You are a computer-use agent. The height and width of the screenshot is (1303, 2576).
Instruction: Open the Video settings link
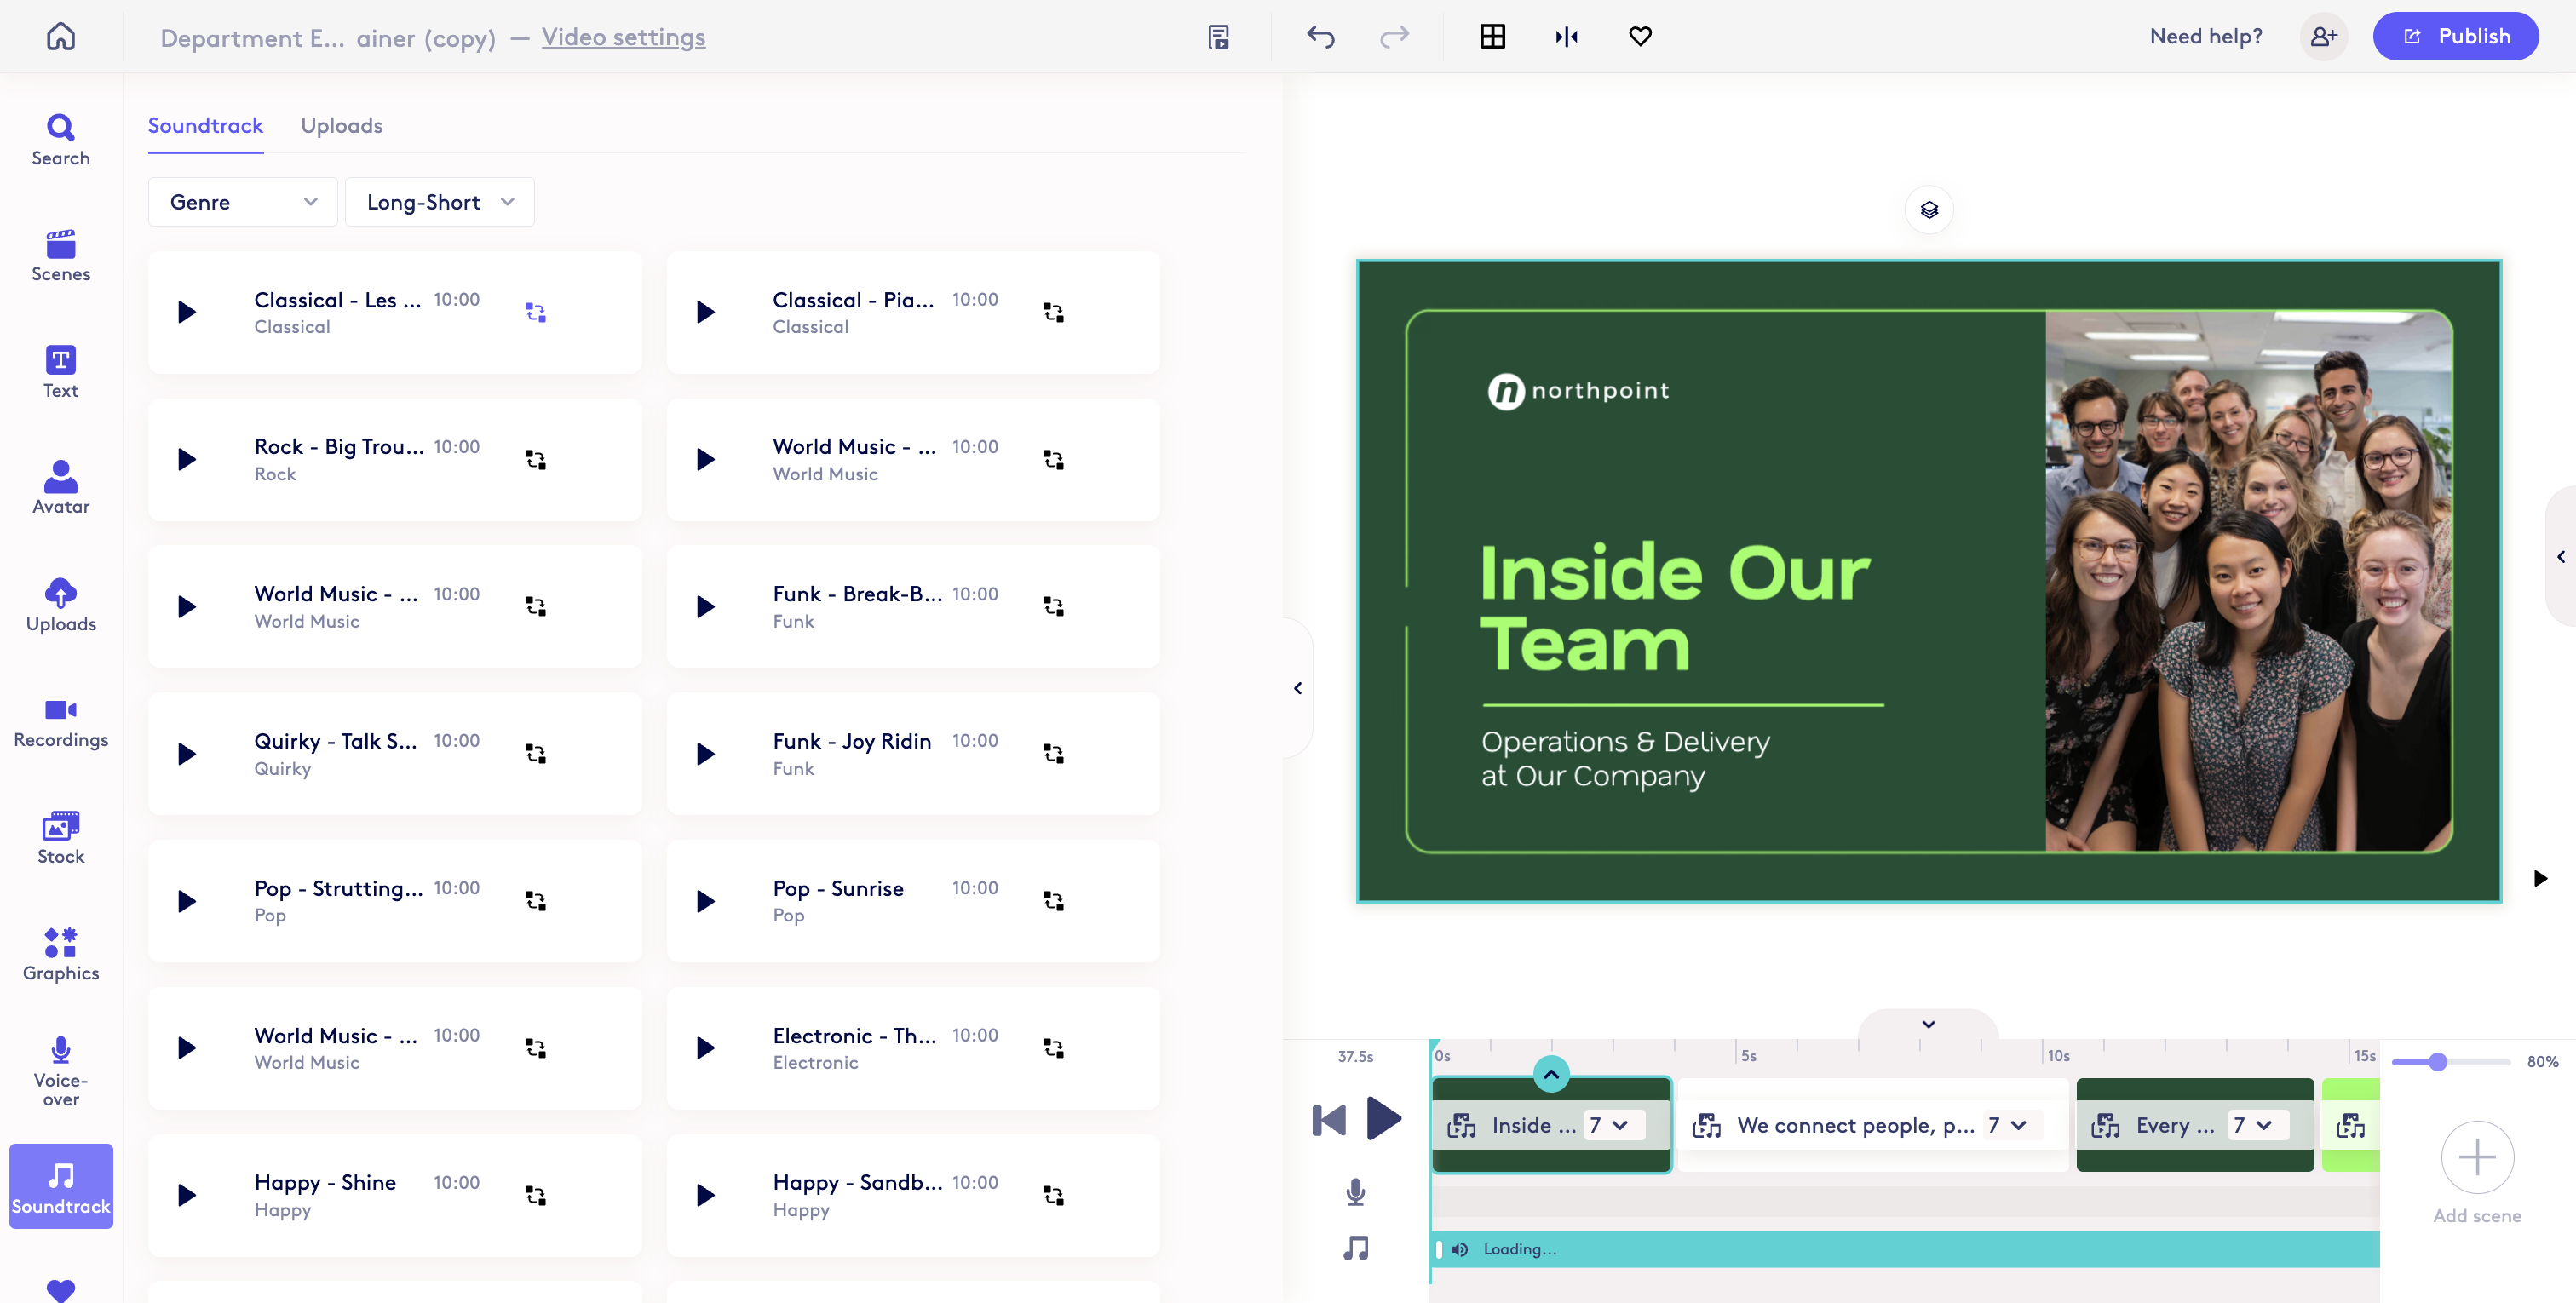pos(623,37)
